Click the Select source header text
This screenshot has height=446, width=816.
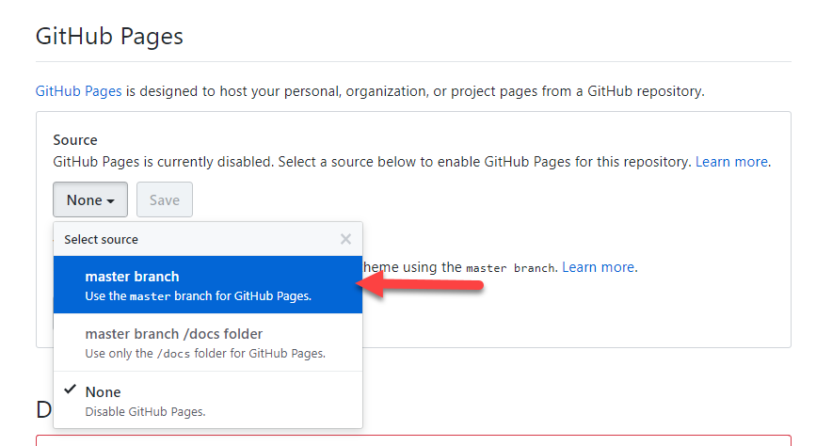coord(101,239)
